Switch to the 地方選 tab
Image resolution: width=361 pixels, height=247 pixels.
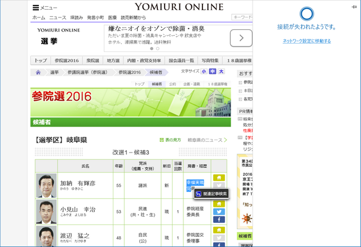(113, 60)
